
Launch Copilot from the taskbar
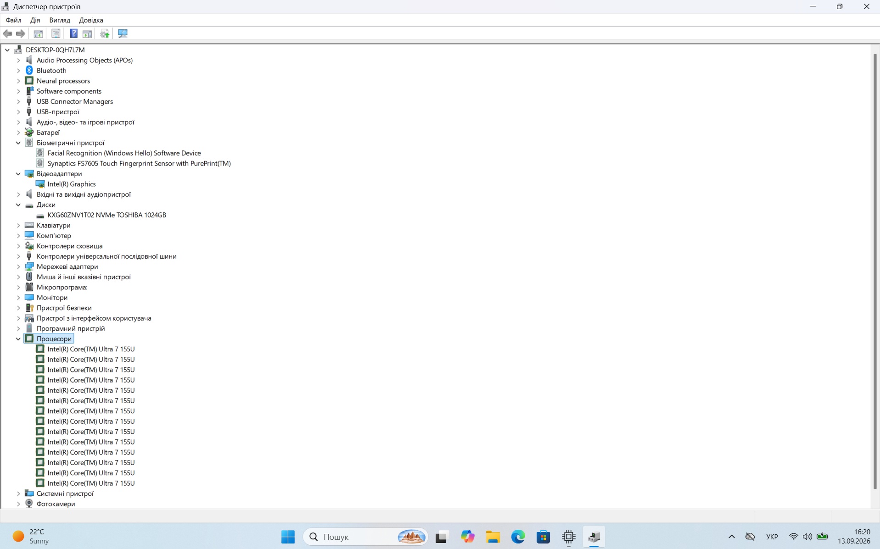pos(467,537)
